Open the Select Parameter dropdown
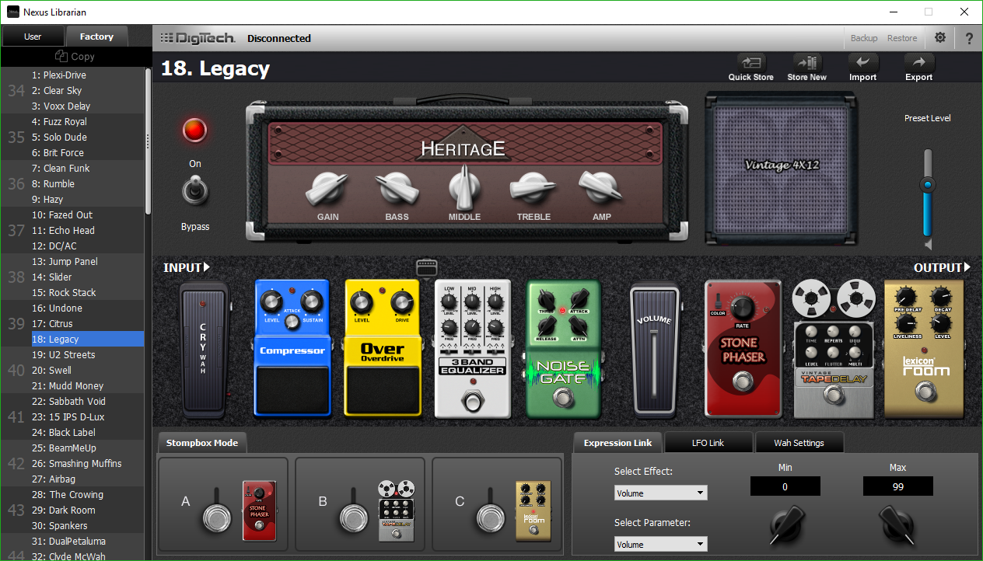This screenshot has height=561, width=983. [660, 544]
